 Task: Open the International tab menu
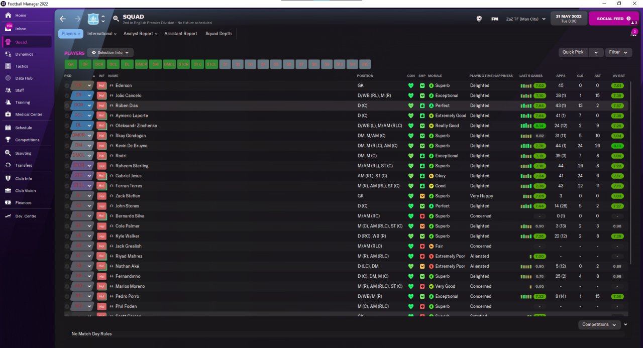click(x=102, y=34)
